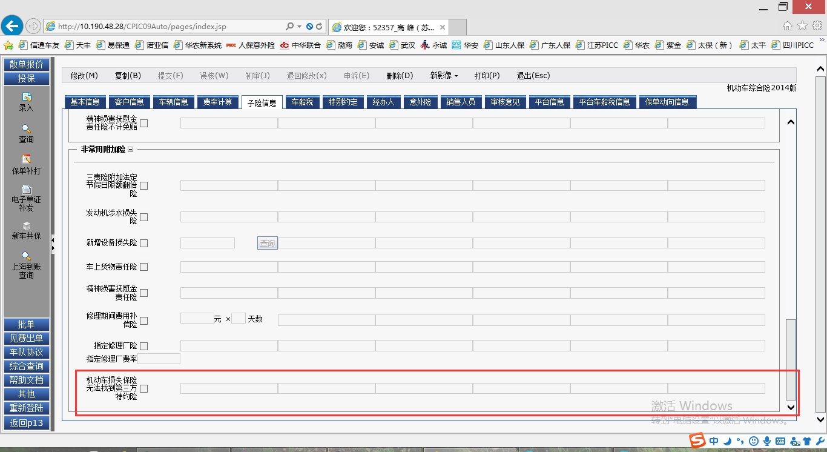Switch to the 客户信息 tab
Screen dimensions: 827x452
coord(129,102)
